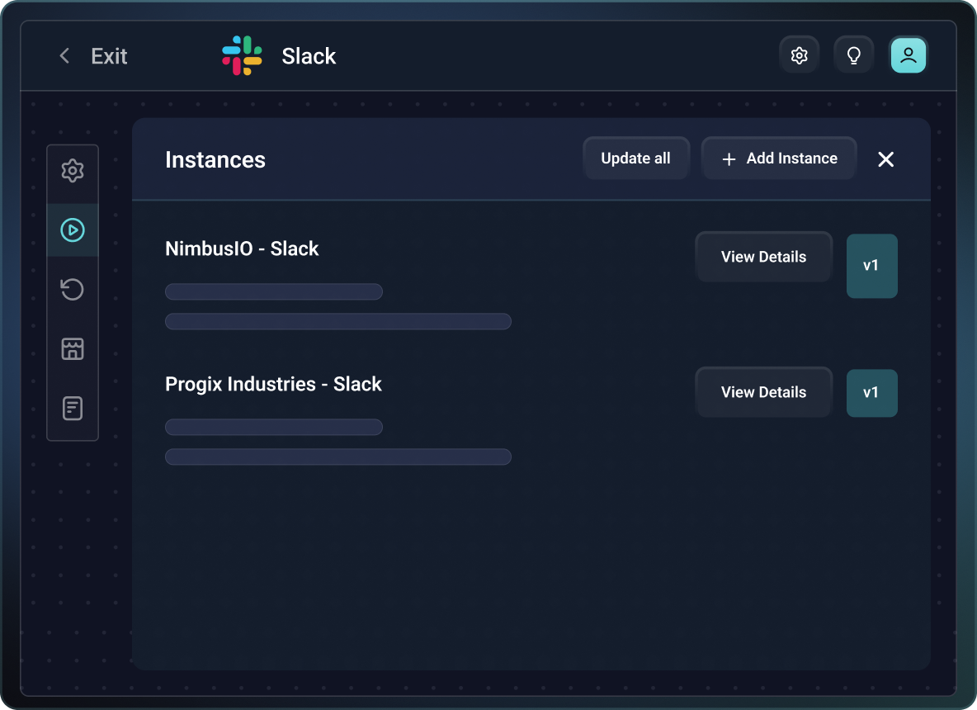Viewport: 977px width, 710px height.
Task: Open the user profile avatar
Action: click(x=908, y=55)
